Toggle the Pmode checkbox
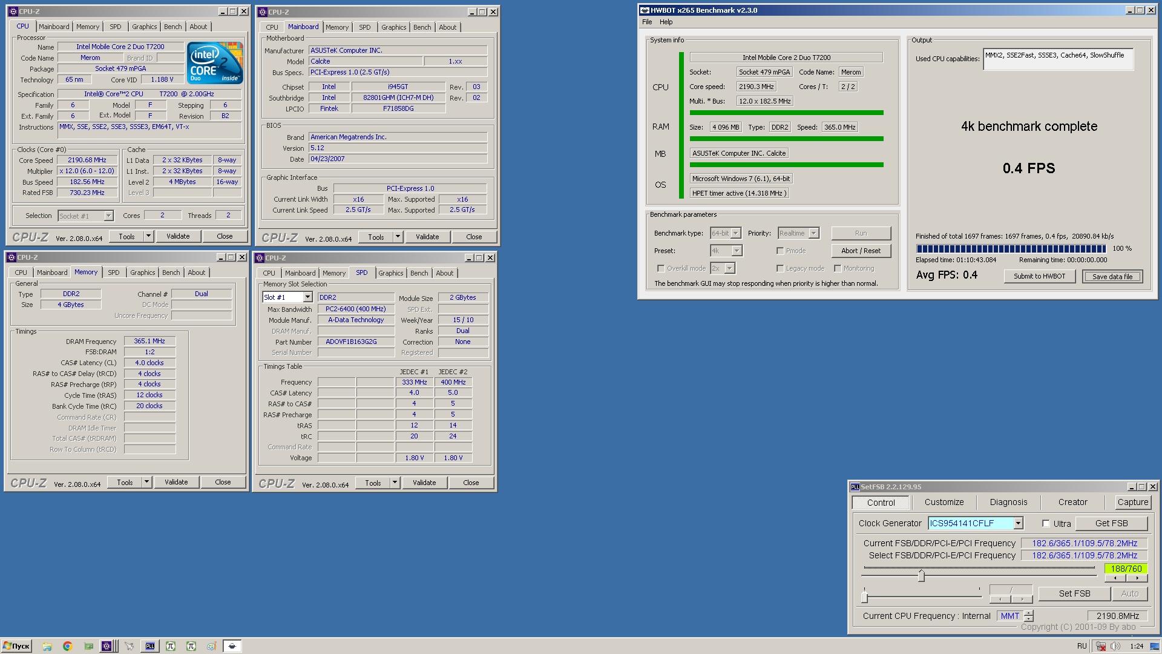 (x=780, y=251)
